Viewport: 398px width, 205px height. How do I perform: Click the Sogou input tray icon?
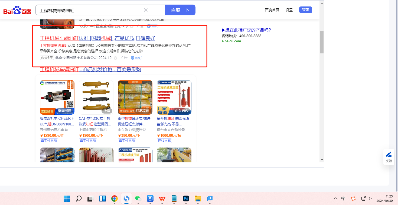click(x=353, y=199)
